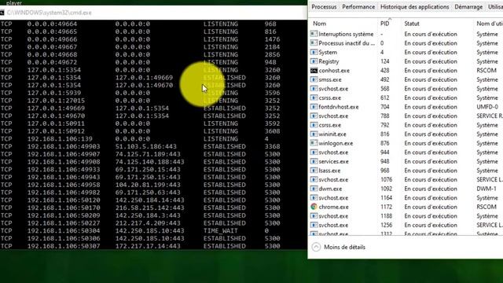
Task: Sort processes by the PID column header
Action: coord(384,24)
